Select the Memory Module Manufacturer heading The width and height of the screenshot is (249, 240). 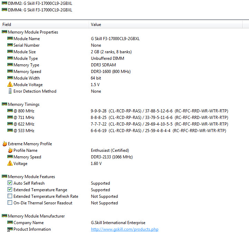click(36, 216)
